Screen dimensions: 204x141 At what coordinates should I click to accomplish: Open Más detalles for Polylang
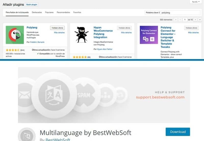click(x=59, y=33)
